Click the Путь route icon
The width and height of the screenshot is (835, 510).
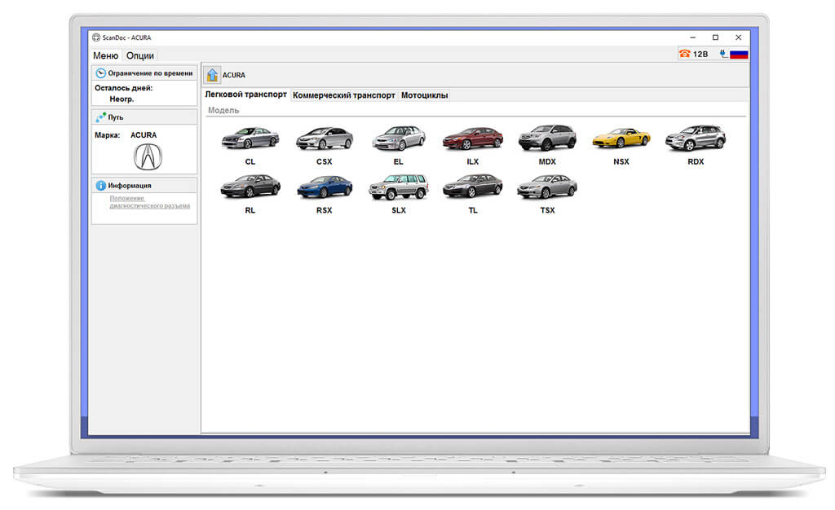click(100, 117)
